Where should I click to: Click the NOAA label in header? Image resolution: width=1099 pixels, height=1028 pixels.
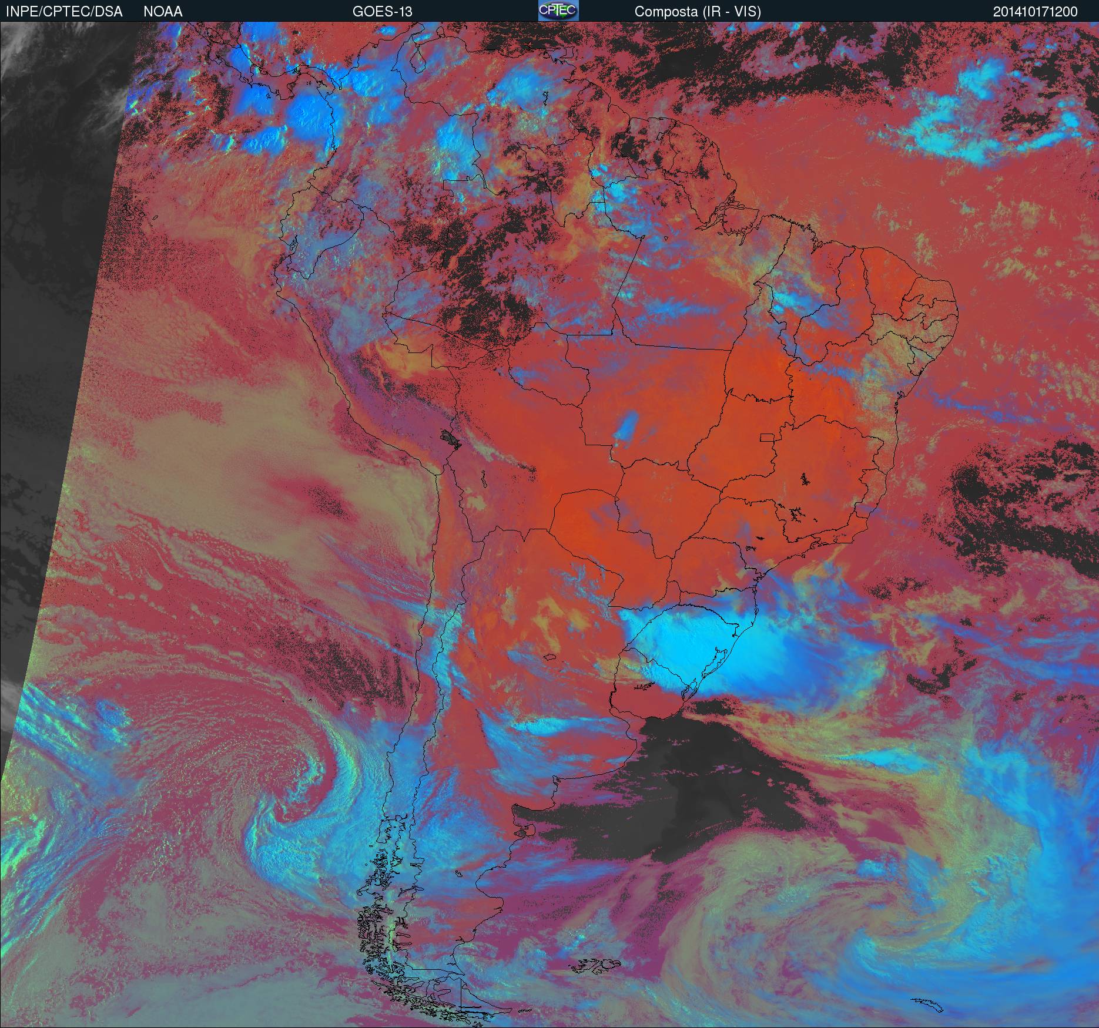pyautogui.click(x=163, y=12)
